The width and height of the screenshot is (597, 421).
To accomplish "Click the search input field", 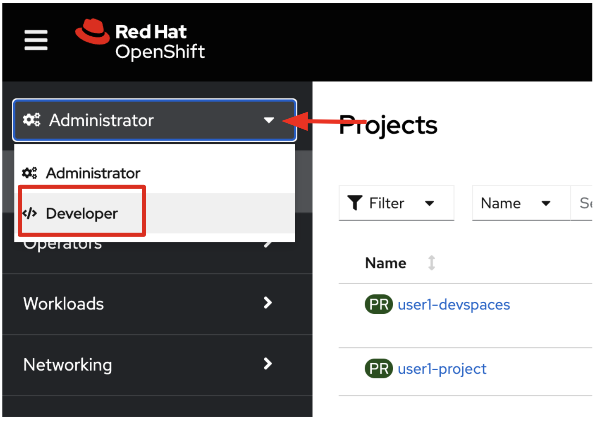I will [x=582, y=203].
